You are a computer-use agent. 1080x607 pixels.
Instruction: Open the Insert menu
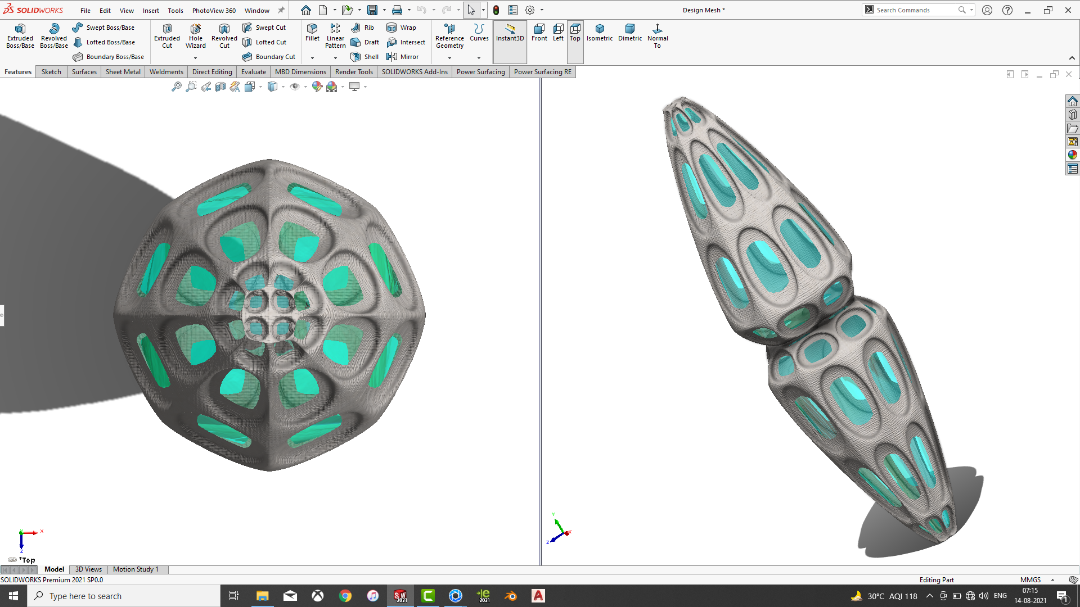(x=151, y=10)
